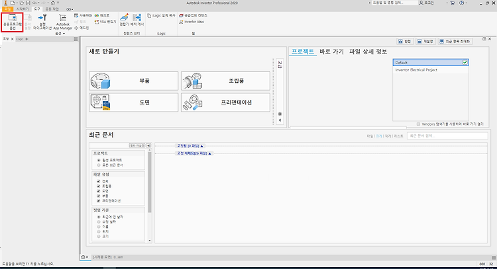The image size is (497, 269).
Task: Click the New file icon in quick access toolbar
Action: coord(13,3)
